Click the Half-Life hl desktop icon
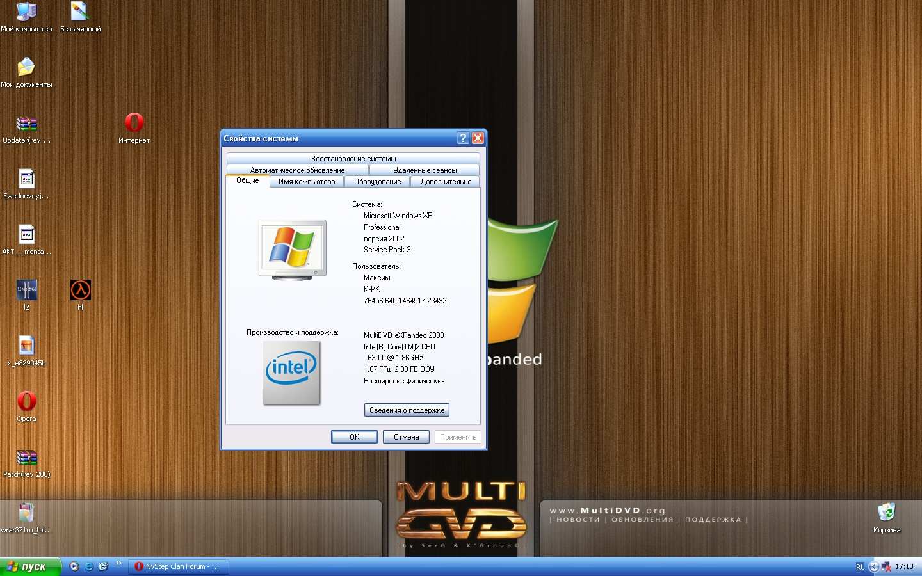922x576 pixels. (80, 291)
